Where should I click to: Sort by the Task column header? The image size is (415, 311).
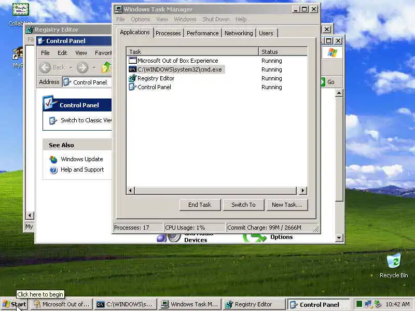point(192,52)
